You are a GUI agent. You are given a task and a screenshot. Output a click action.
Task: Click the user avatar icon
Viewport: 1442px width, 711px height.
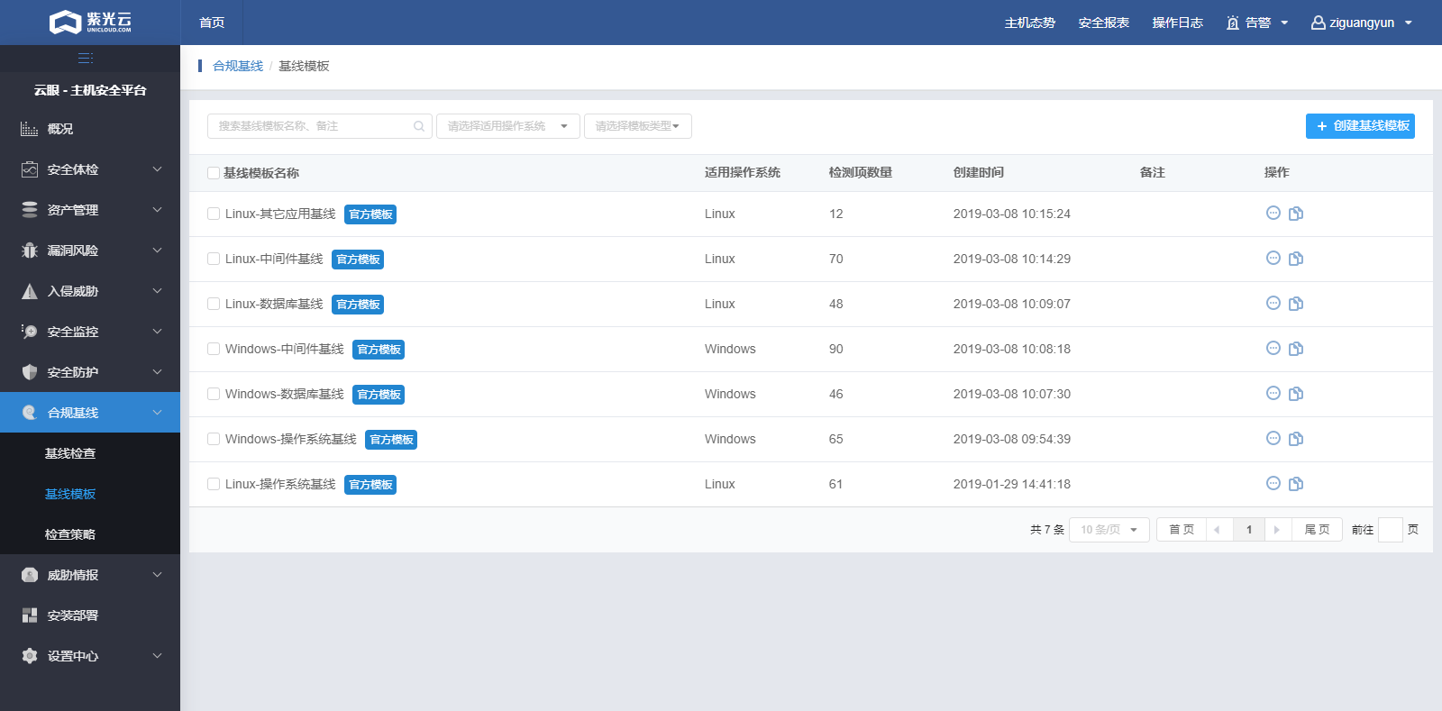coord(1318,23)
